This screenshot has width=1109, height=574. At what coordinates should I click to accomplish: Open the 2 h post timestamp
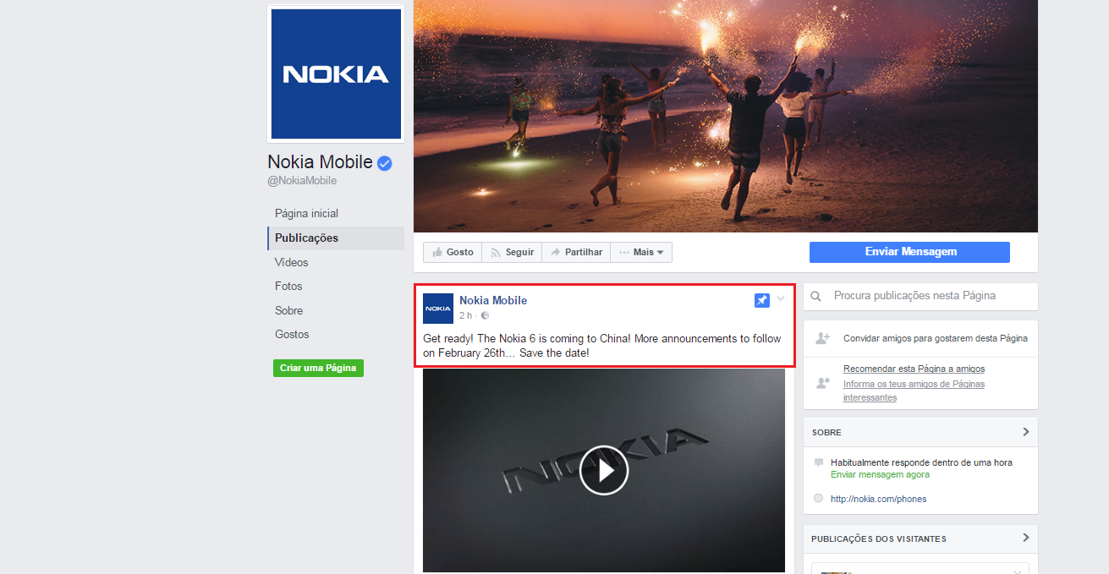point(465,315)
